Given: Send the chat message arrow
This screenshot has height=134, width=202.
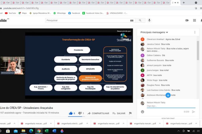Looking at the screenshot, I should point(194,112).
